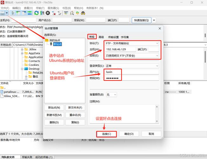The width and height of the screenshot is (207, 159).
Task: Toggle the message log display icon
Action: tap(13, 13)
